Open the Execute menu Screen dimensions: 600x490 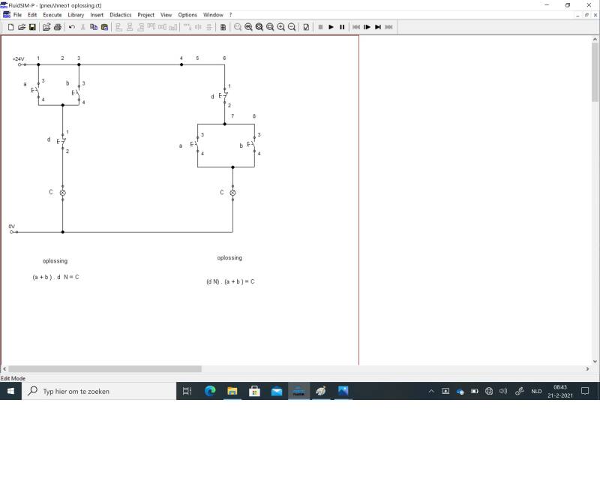(52, 15)
